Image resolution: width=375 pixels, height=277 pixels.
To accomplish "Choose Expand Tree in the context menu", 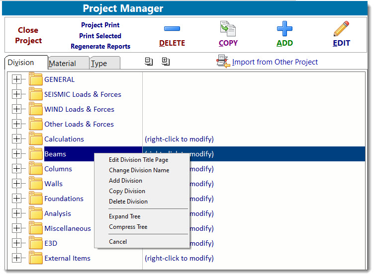I will click(x=125, y=216).
